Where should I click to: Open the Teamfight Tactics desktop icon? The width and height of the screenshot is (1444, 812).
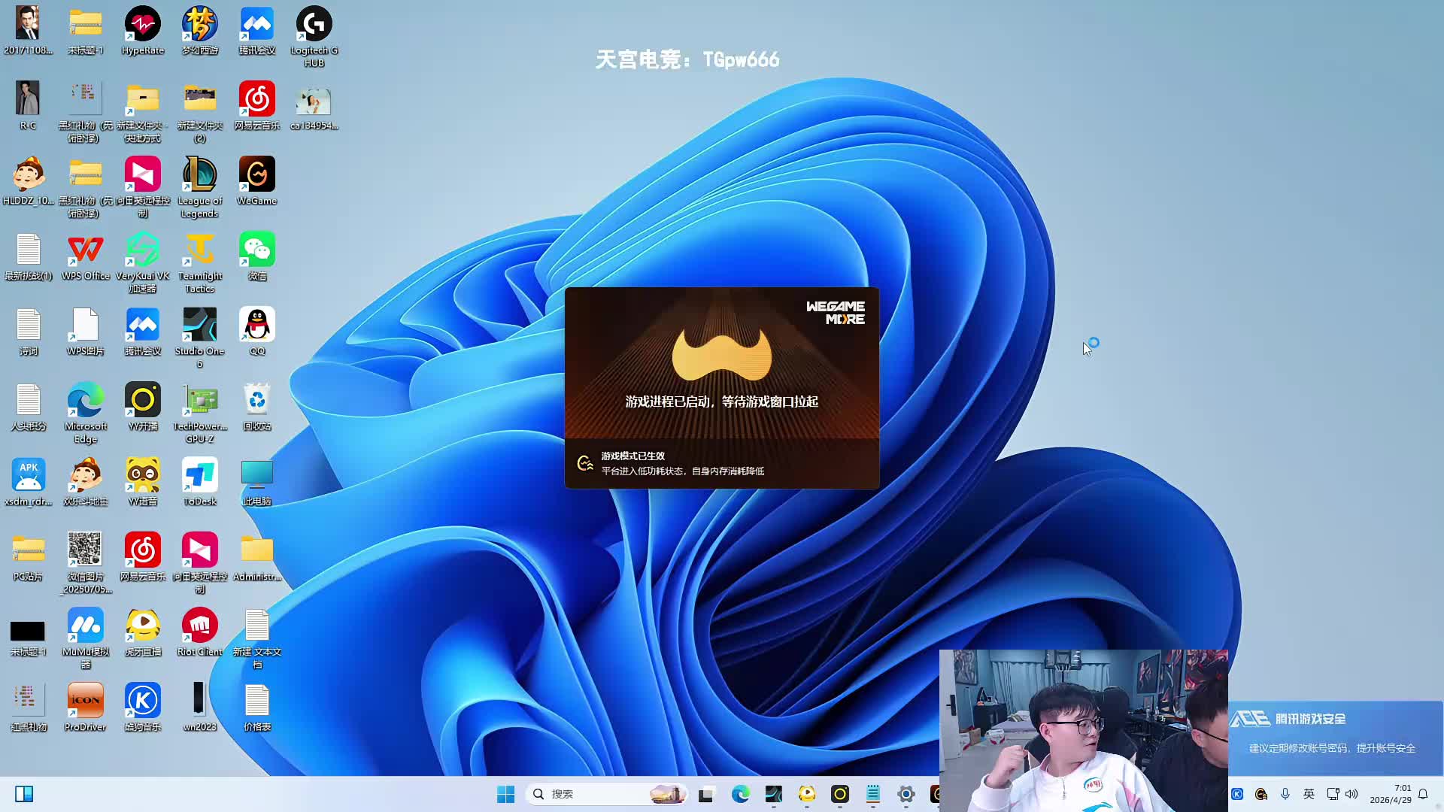(199, 250)
